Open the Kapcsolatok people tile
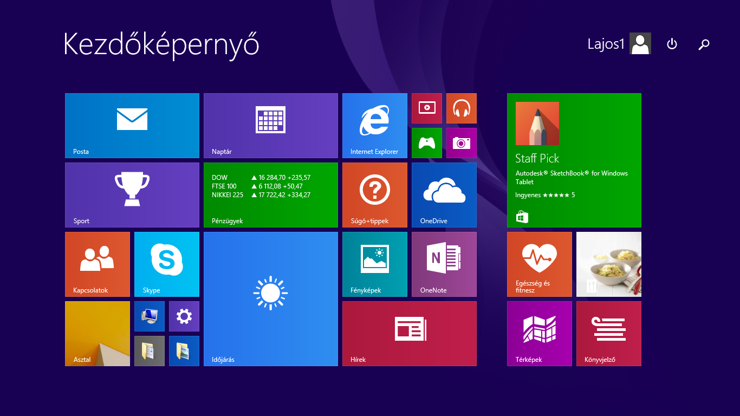The height and width of the screenshot is (416, 740). [98, 264]
